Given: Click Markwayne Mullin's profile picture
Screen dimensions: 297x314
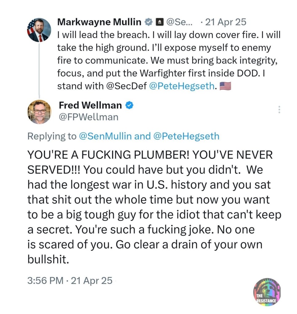Looking at the screenshot, I should pos(39,30).
